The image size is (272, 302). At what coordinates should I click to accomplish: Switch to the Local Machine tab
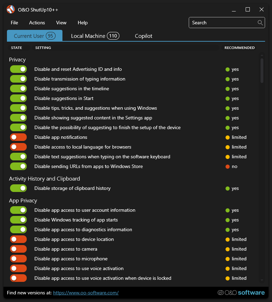coord(94,36)
